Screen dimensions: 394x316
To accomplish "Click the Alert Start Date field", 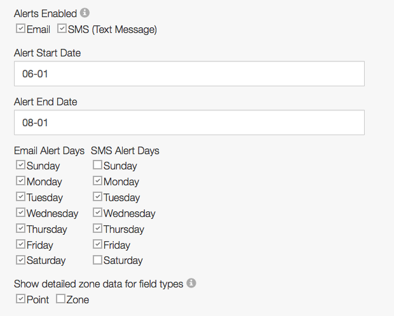I will (x=189, y=74).
